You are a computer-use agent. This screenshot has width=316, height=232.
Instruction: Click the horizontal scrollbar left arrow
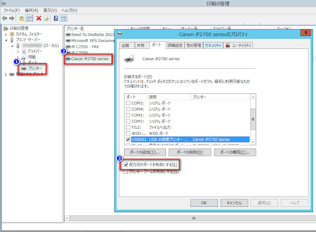pos(67,218)
